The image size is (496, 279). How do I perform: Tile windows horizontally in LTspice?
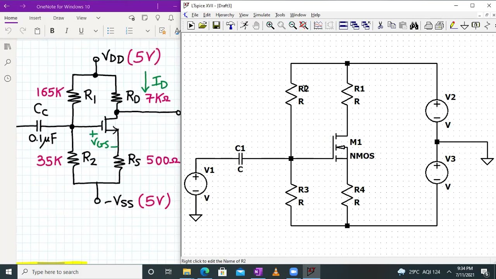click(343, 26)
